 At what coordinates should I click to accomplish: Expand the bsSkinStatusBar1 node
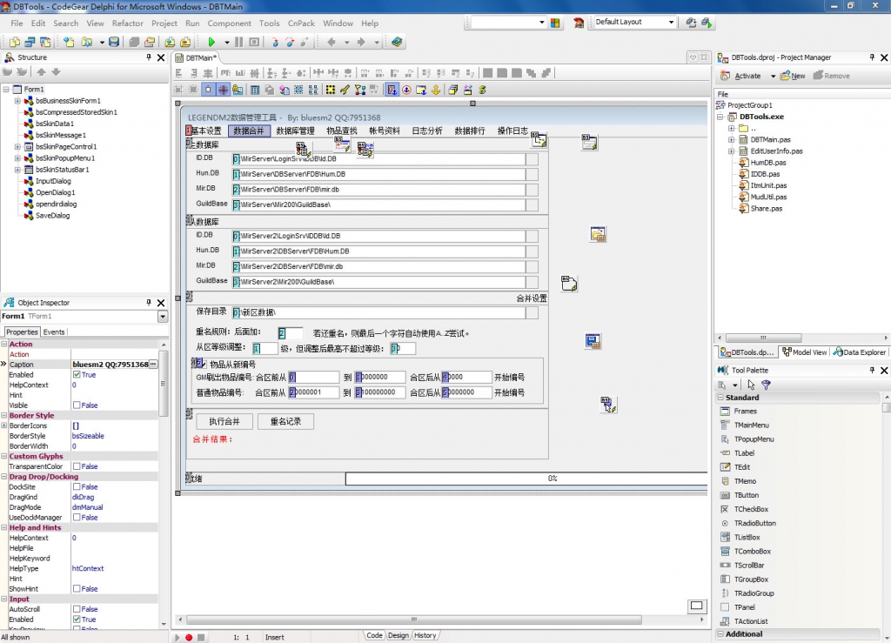17,170
